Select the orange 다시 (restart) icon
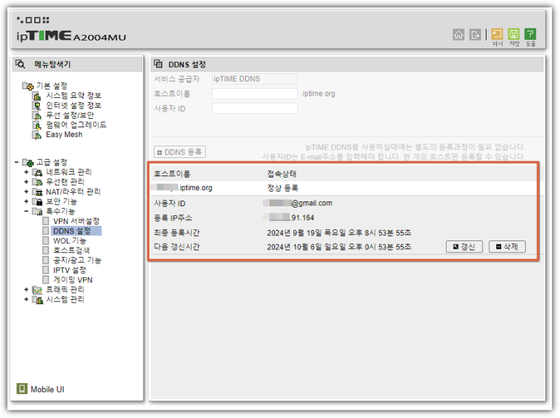560x418 pixels. (497, 34)
